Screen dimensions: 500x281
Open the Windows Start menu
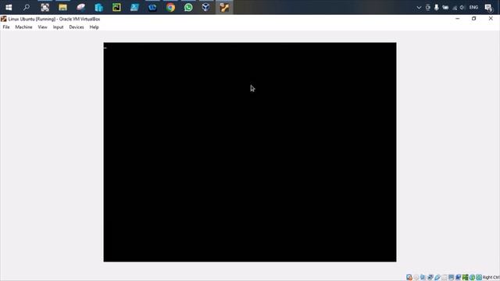(9, 7)
